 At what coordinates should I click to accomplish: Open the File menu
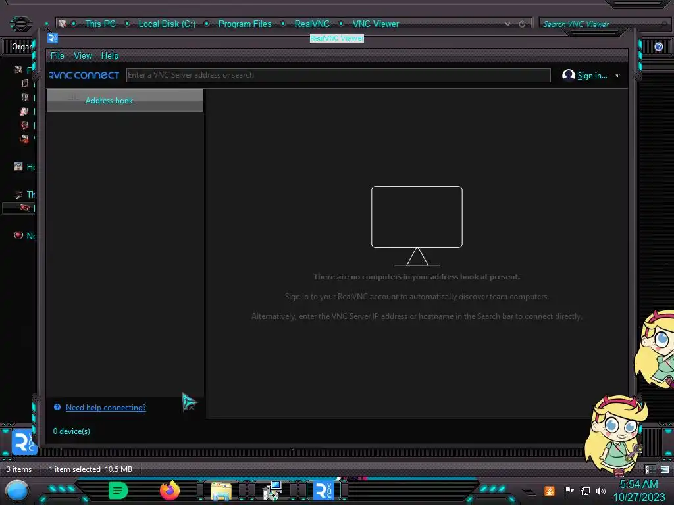click(57, 55)
